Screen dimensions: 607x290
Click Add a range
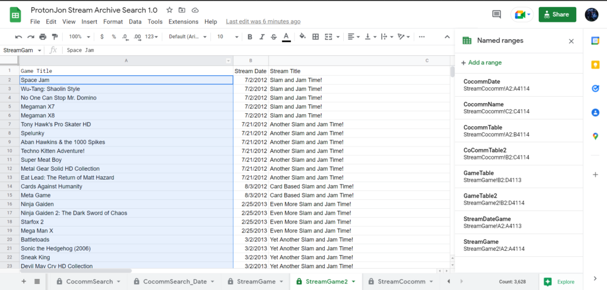tap(481, 63)
